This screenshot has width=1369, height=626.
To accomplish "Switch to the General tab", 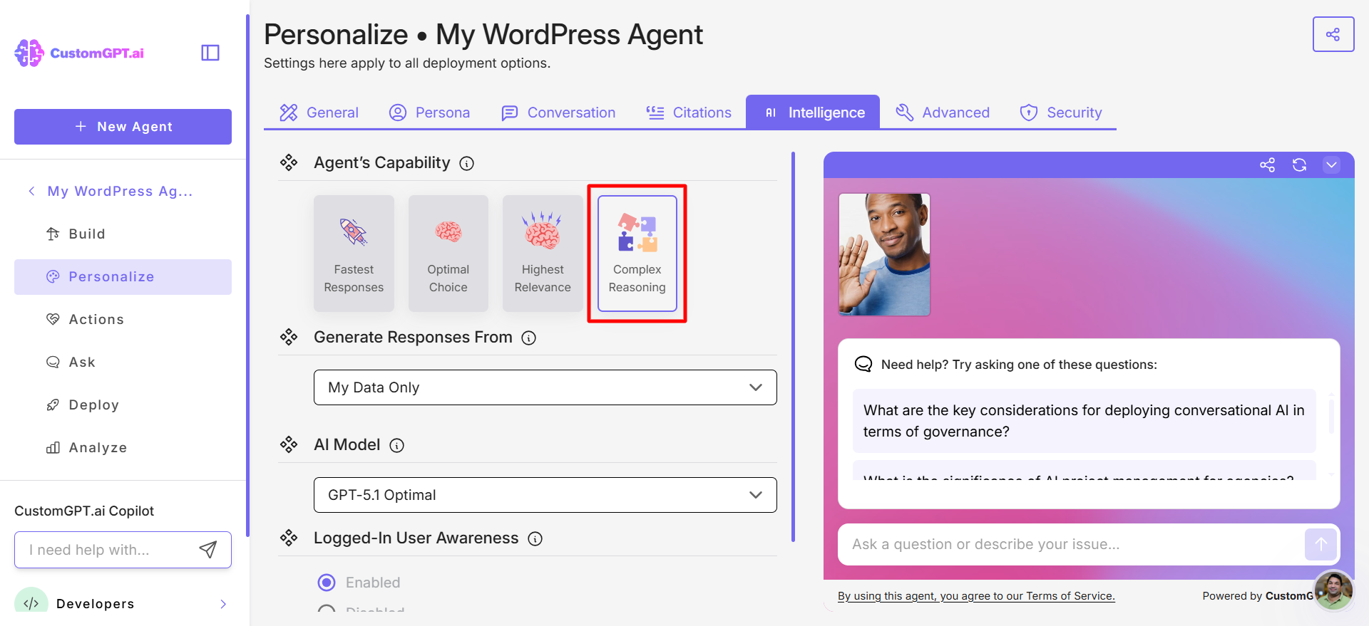I will (319, 113).
